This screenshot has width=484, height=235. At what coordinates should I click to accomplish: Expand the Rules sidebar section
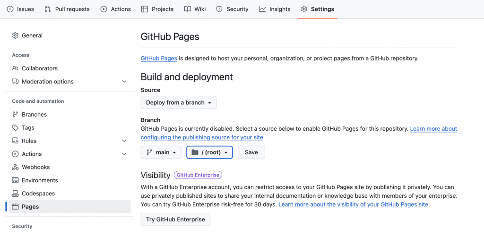[124, 141]
